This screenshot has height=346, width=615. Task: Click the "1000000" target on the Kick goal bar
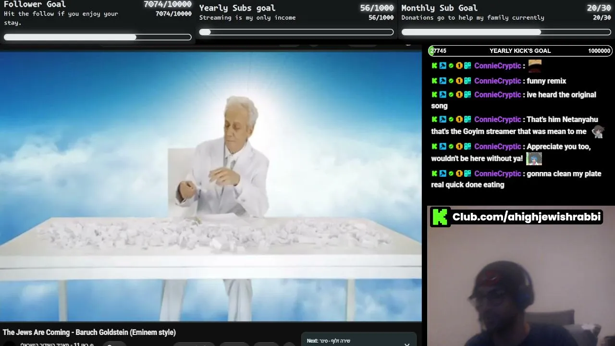pos(599,51)
